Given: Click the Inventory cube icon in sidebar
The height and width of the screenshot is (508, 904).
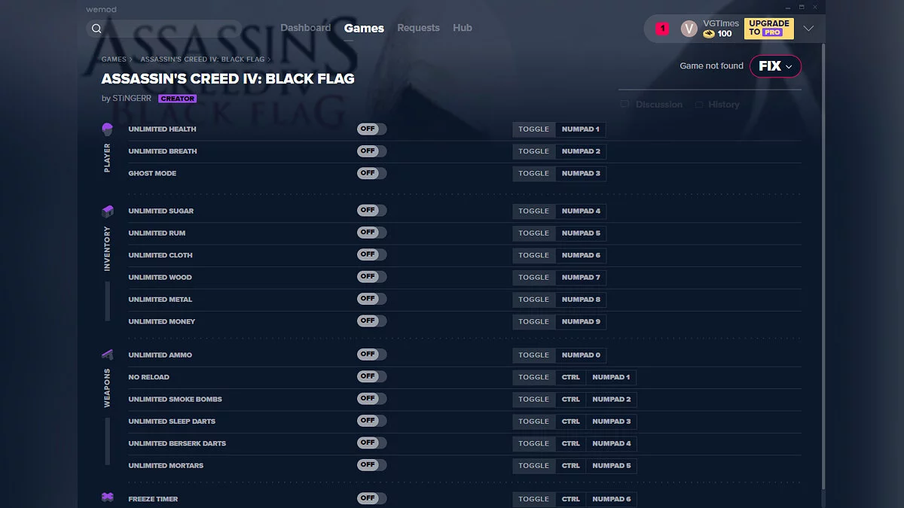Looking at the screenshot, I should click(107, 211).
